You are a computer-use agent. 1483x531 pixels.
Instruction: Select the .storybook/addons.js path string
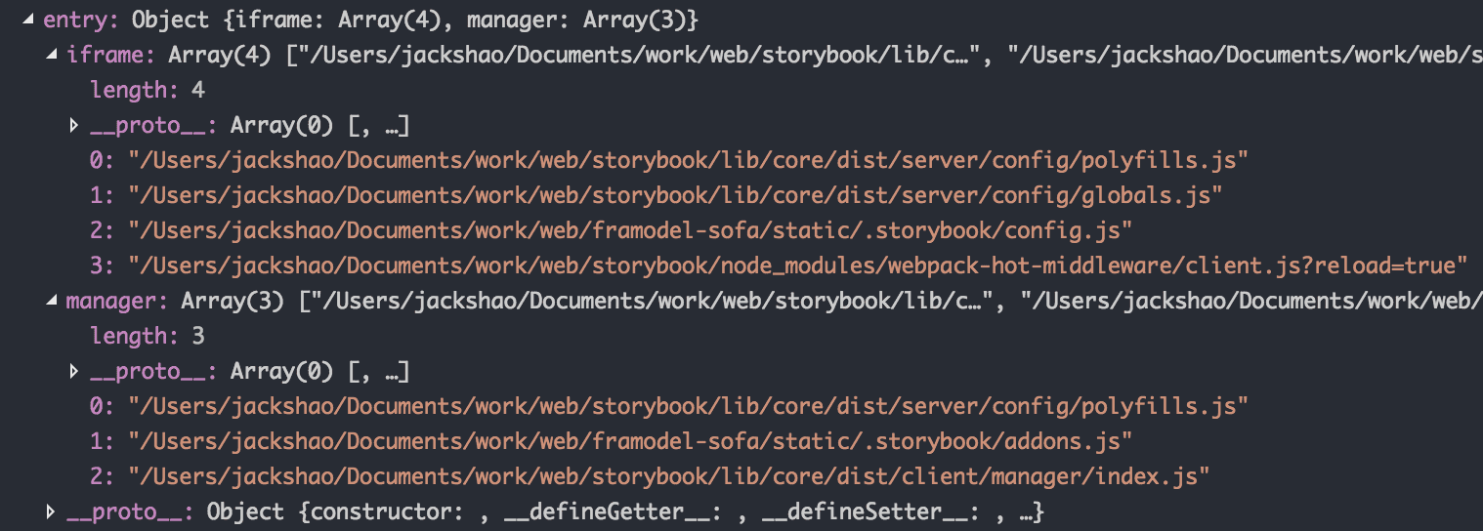(629, 442)
